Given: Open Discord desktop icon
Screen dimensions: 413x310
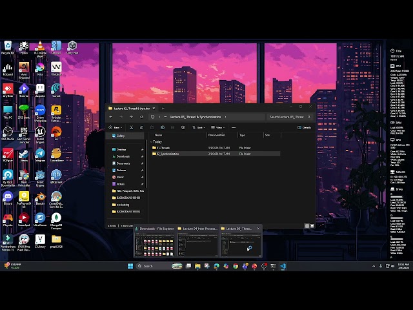Looking at the screenshot, I should pyautogui.click(x=8, y=198).
